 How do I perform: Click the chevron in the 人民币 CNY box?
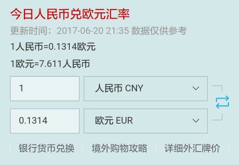coord(196,88)
